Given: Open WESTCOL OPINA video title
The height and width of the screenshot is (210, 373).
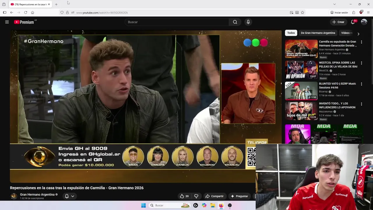Looking at the screenshot, I should (x=338, y=64).
